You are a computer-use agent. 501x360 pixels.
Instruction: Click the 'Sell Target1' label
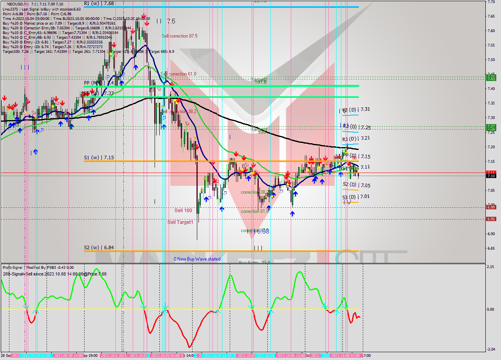point(180,222)
